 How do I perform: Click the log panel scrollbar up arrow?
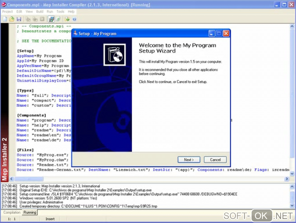click(x=292, y=186)
